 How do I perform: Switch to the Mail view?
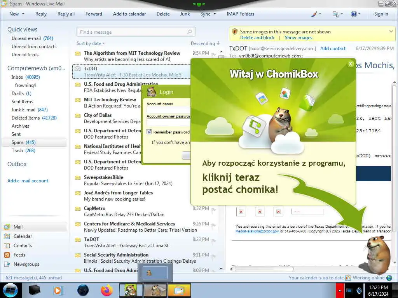coord(35,227)
